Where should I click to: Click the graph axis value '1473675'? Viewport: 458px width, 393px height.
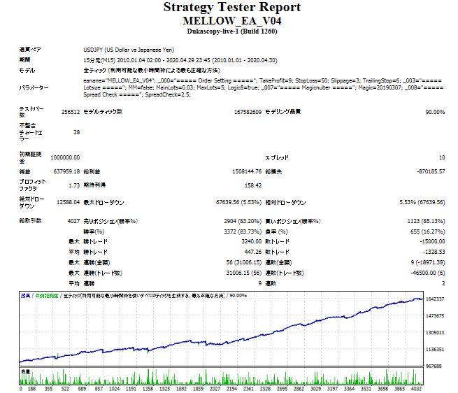[435, 316]
